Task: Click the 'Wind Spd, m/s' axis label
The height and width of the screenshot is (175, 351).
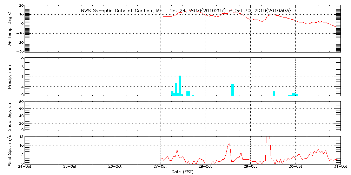Action: coord(10,149)
